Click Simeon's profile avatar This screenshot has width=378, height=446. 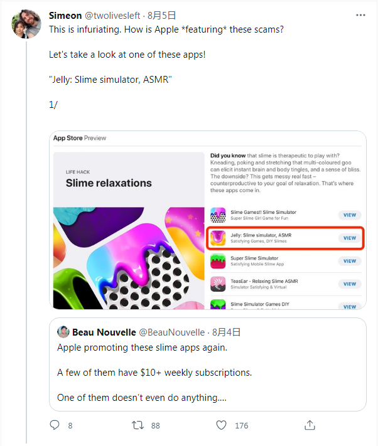tap(26, 24)
